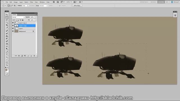Image resolution: width=180 pixels, height=101 pixels.
Task: Toggle Lock position
Action: [x=21, y=20]
